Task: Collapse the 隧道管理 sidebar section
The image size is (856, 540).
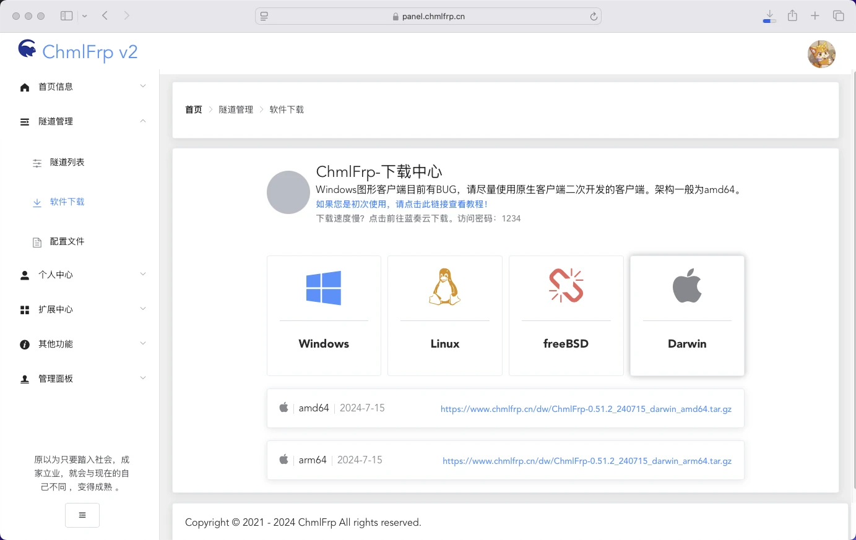Action: (x=80, y=121)
